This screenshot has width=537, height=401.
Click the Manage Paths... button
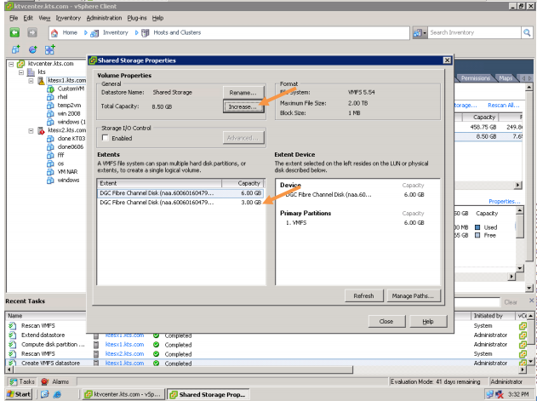pyautogui.click(x=413, y=295)
